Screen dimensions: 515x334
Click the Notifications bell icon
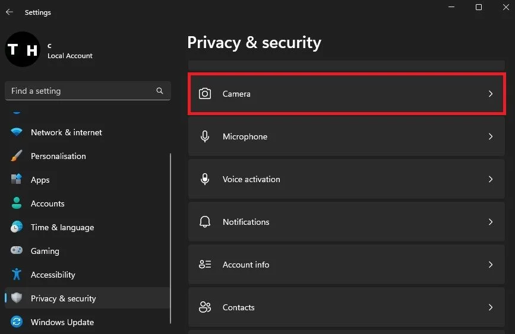point(204,222)
